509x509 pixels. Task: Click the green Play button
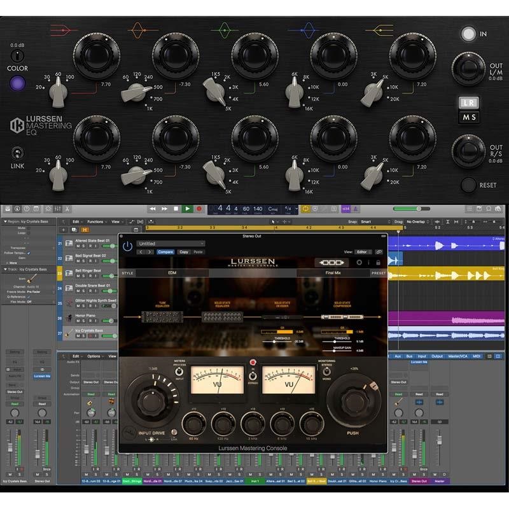(187, 209)
